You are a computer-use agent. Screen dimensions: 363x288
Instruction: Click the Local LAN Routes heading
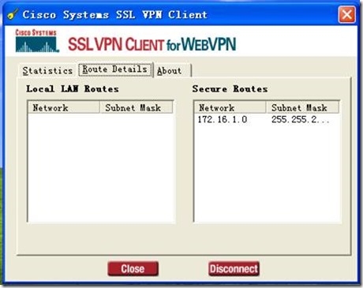point(73,89)
